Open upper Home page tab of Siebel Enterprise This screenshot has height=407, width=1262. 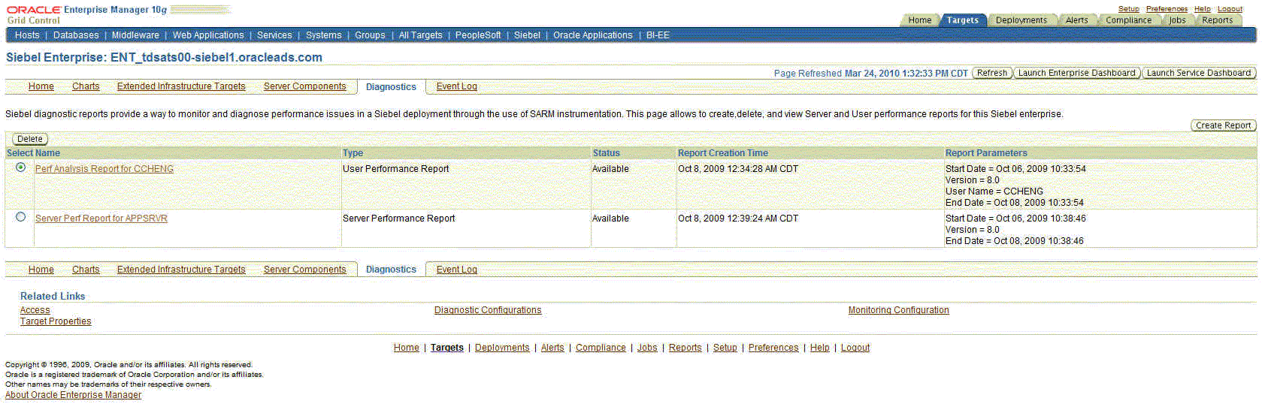[x=41, y=86]
